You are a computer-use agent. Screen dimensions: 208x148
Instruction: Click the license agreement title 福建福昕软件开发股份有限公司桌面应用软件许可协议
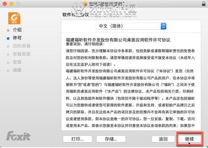point(118,40)
